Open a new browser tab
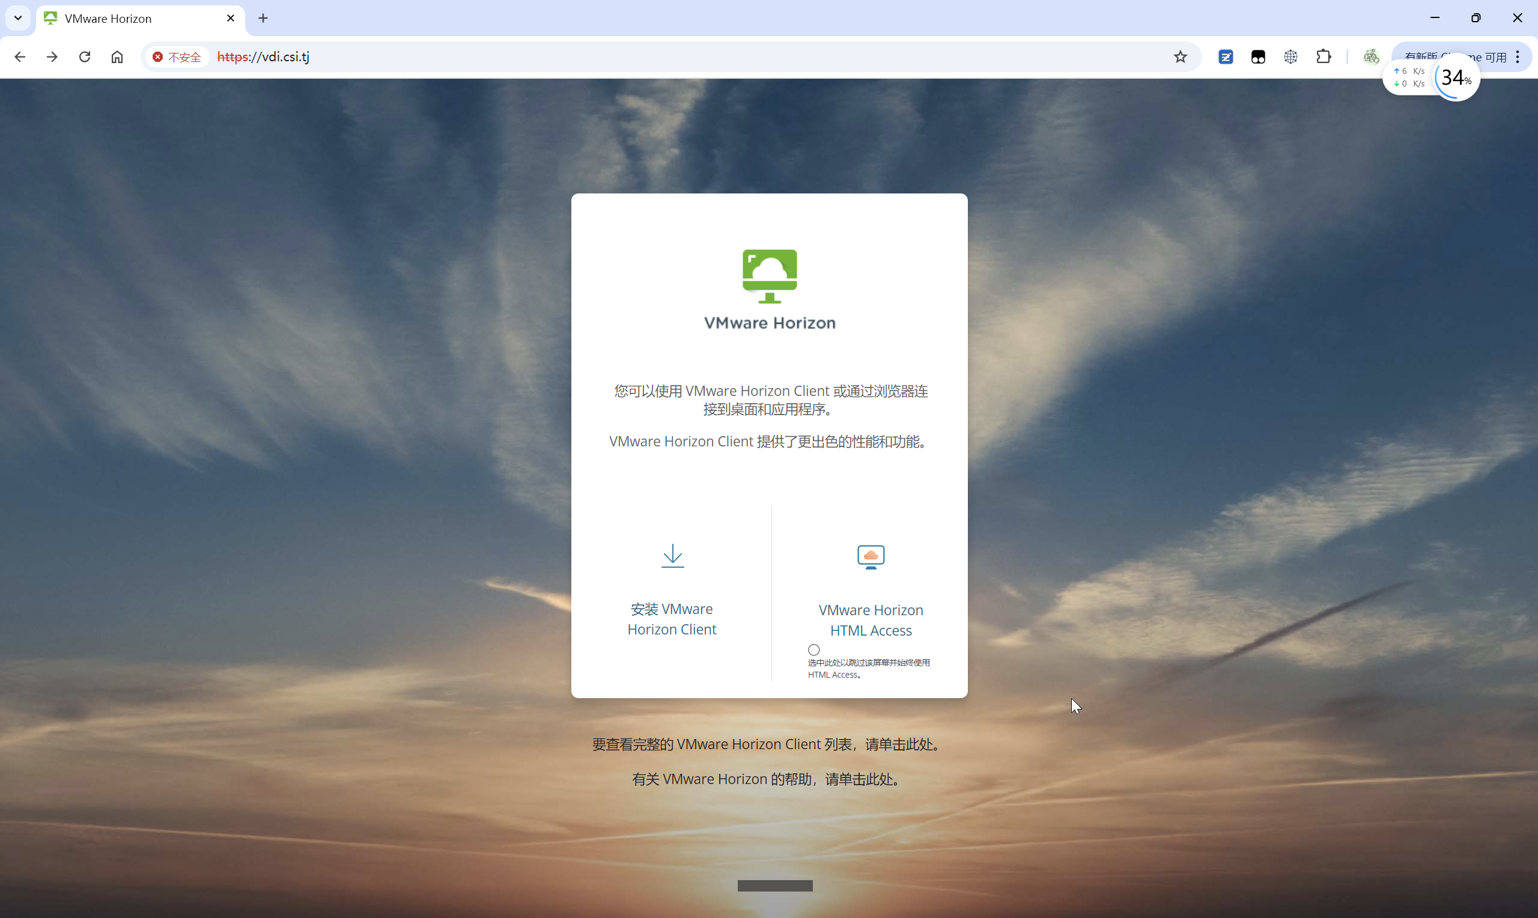This screenshot has height=918, width=1538. coord(264,19)
